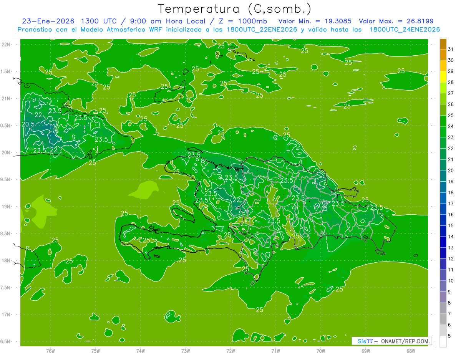Click the legend scale value 20
The width and height of the screenshot is (461, 356).
point(451,171)
